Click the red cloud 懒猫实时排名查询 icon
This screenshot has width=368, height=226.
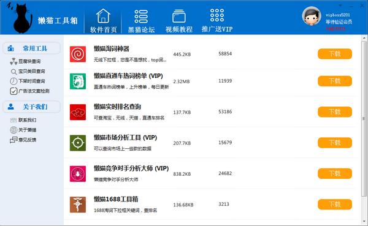point(78,112)
